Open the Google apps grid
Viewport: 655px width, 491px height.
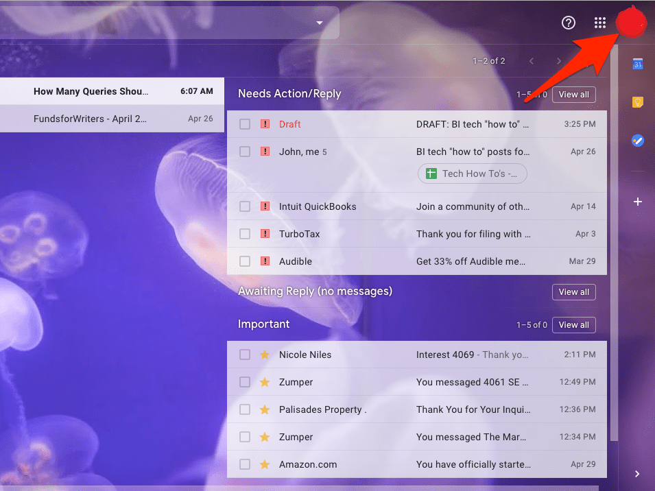pyautogui.click(x=599, y=23)
